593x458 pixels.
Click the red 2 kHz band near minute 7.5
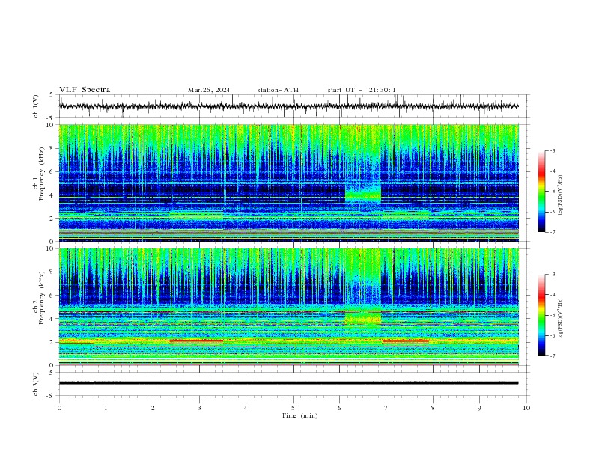tap(406, 341)
